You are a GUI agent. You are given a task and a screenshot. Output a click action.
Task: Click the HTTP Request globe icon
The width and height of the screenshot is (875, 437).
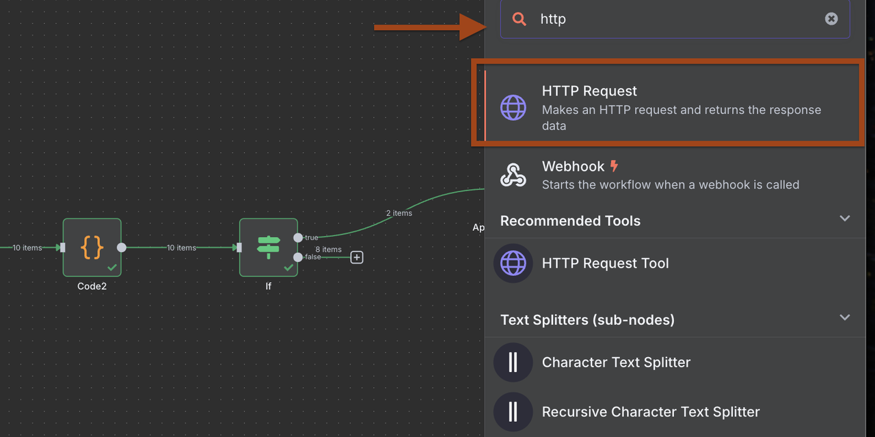[x=513, y=107]
